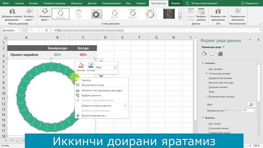The height and width of the screenshot is (148, 263).
Task: Expand chart styles gallery more arrow
Action: (x=180, y=18)
